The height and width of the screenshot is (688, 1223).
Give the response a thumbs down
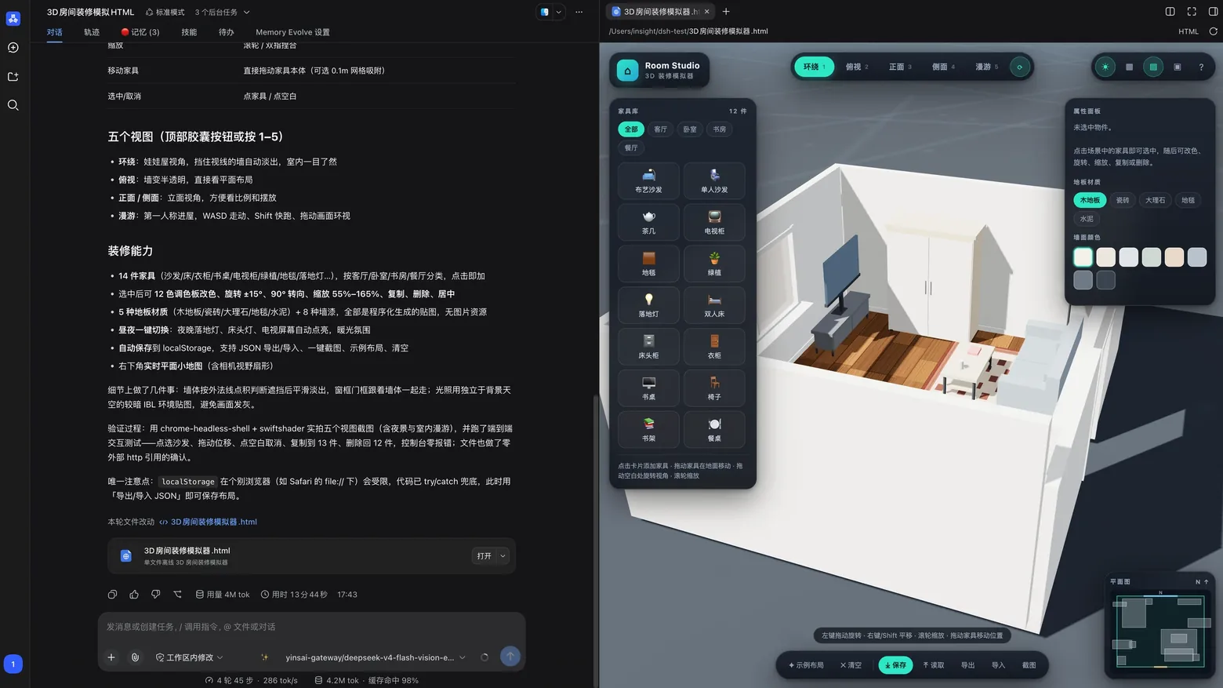pos(156,595)
